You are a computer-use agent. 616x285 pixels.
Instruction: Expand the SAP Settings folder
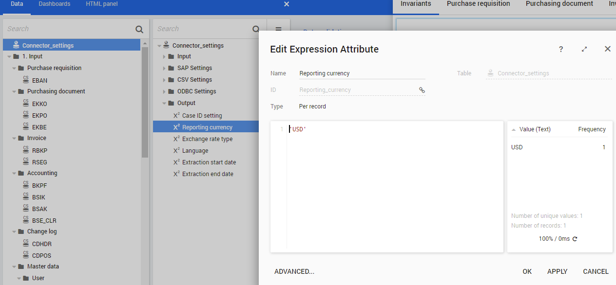pos(164,68)
